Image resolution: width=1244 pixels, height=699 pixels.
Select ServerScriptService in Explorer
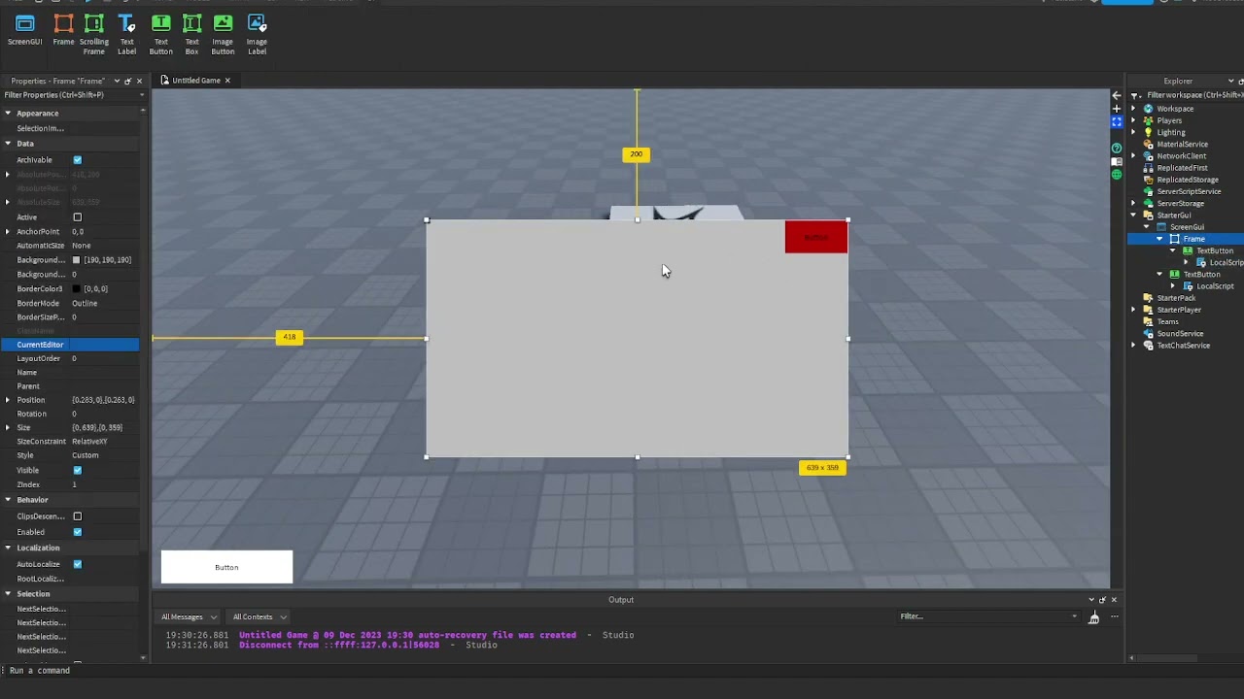[x=1189, y=191]
